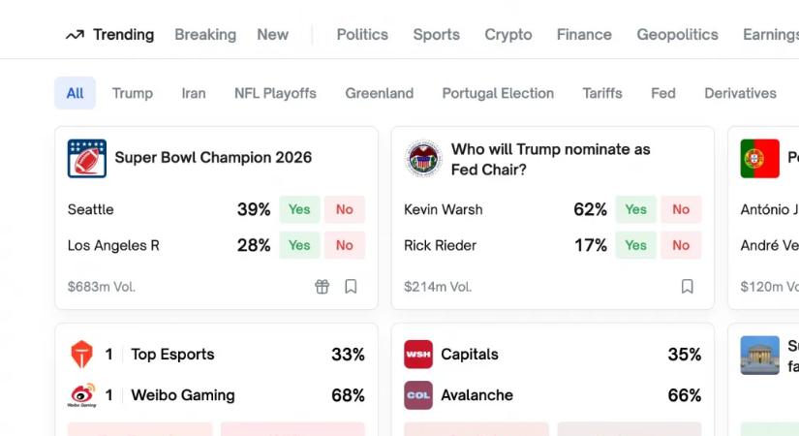Viewport: 799px width, 436px height.
Task: Click the Washington Capitals WSH logo
Action: 418,355
